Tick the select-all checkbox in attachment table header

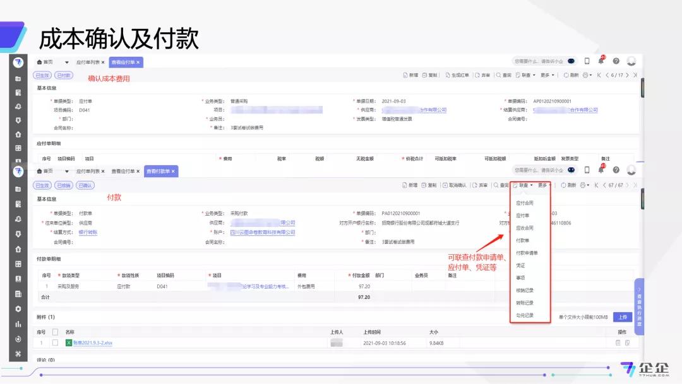(x=56, y=332)
